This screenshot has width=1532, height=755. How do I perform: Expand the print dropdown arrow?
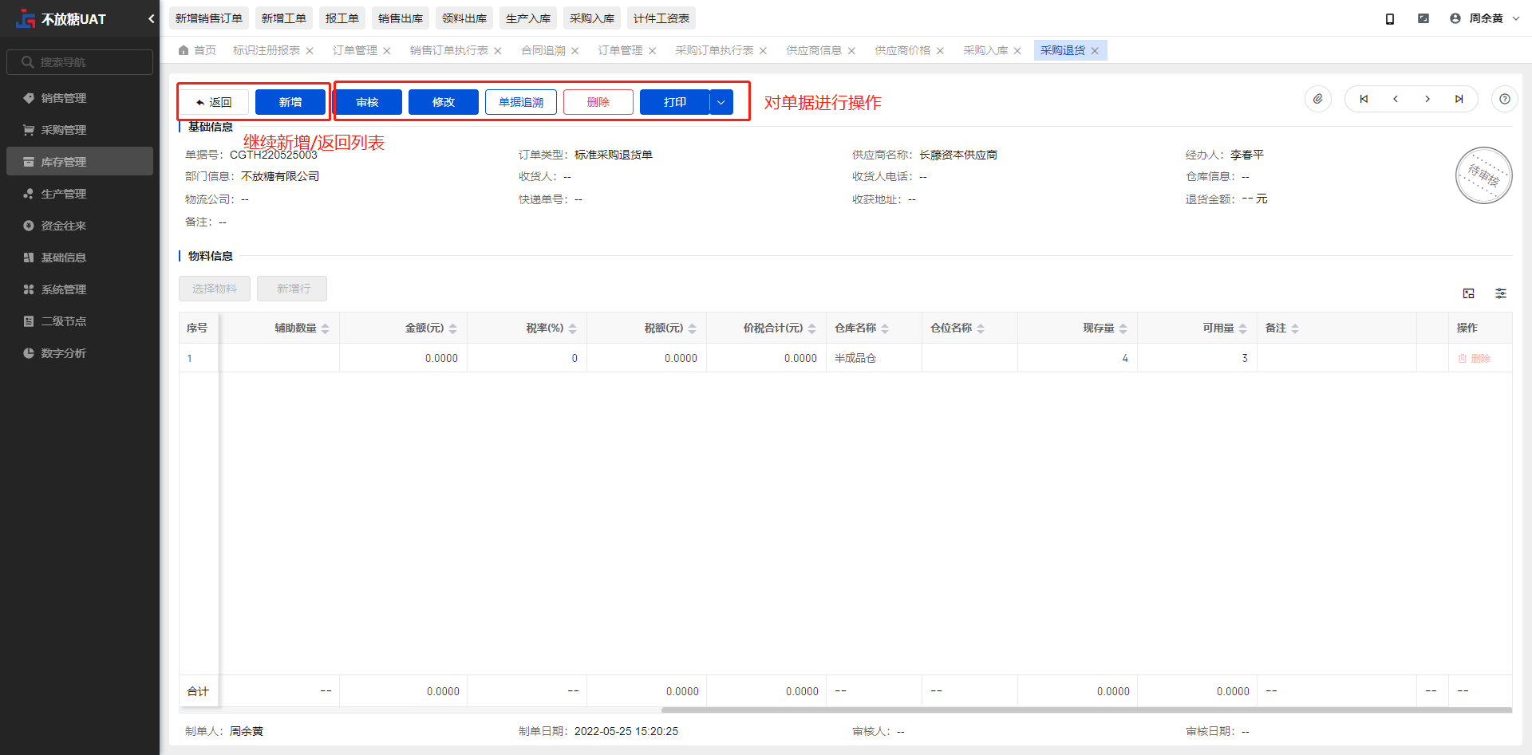pos(721,102)
